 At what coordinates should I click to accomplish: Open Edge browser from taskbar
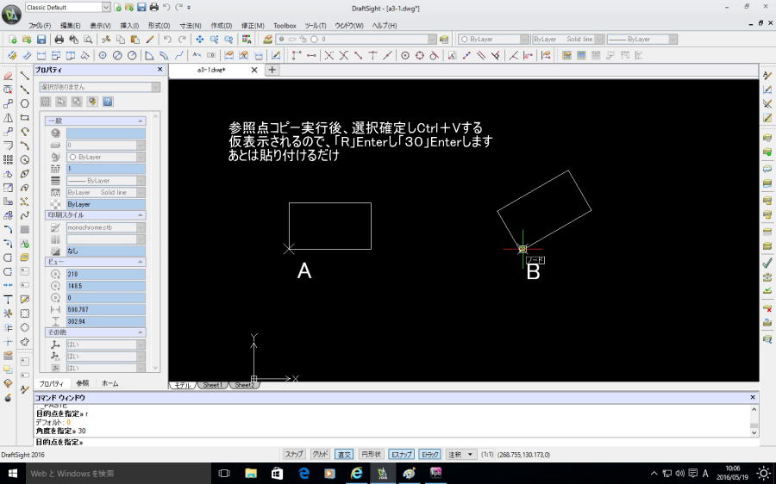304,473
